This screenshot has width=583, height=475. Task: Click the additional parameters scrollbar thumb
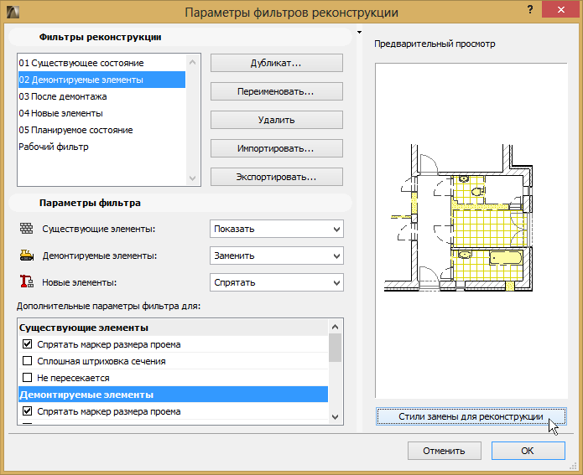335,348
